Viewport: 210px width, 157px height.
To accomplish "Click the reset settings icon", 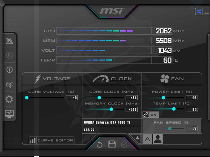I will coord(100,144).
